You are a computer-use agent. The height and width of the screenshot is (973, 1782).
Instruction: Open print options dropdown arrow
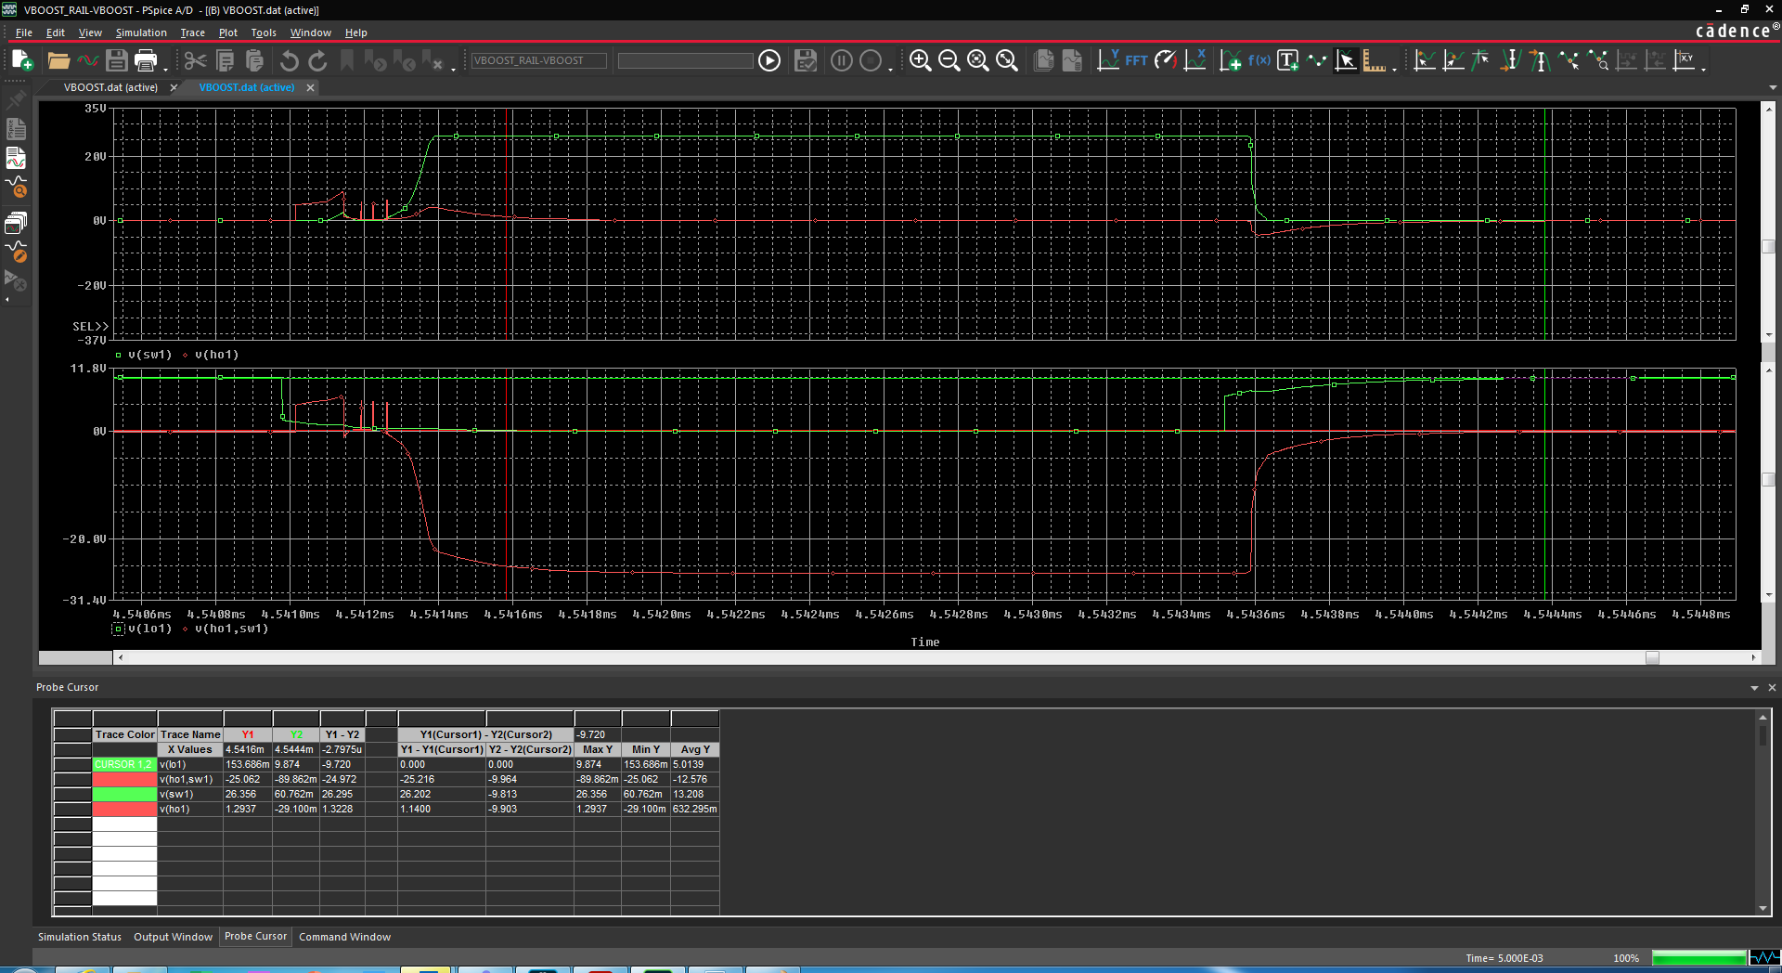[166, 68]
